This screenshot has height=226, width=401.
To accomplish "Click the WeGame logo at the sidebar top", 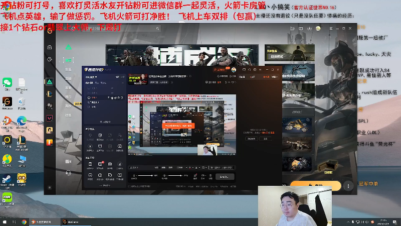I will 50,31.
